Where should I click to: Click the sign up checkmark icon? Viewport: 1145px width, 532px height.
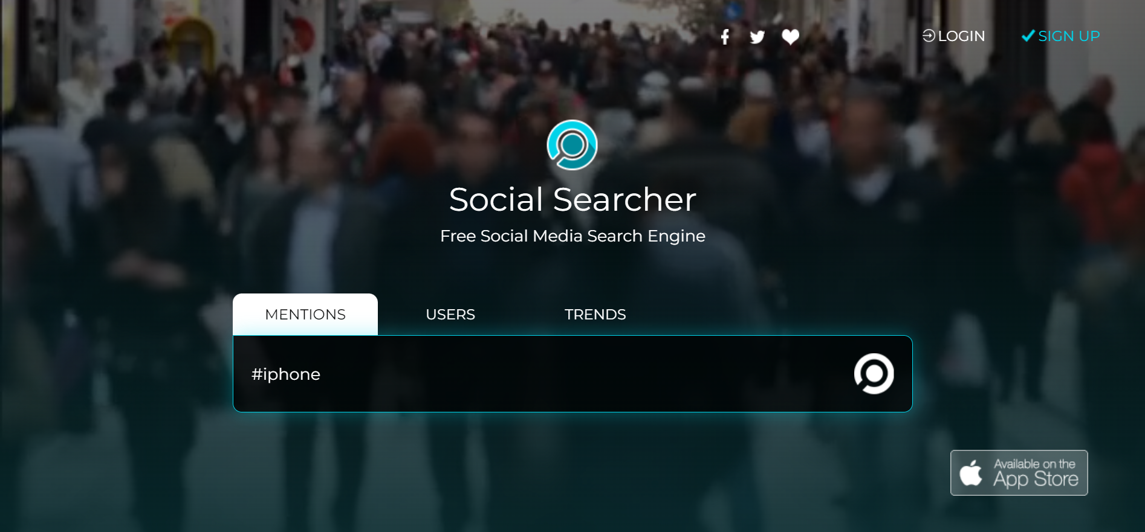pos(1028,36)
